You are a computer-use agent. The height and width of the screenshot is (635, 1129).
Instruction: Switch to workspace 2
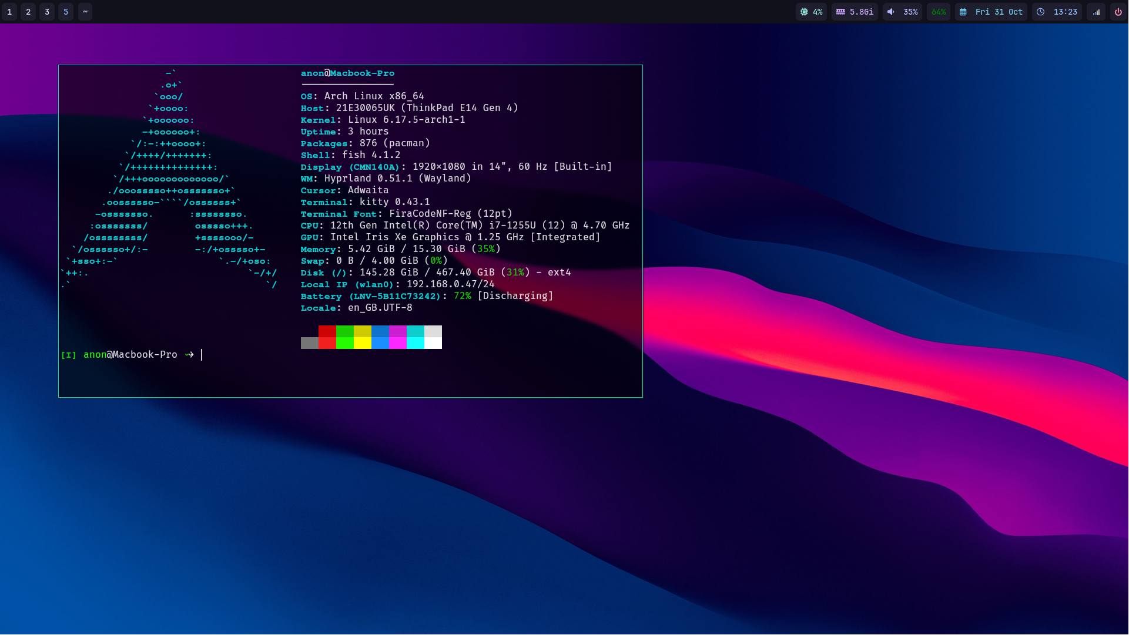[28, 12]
